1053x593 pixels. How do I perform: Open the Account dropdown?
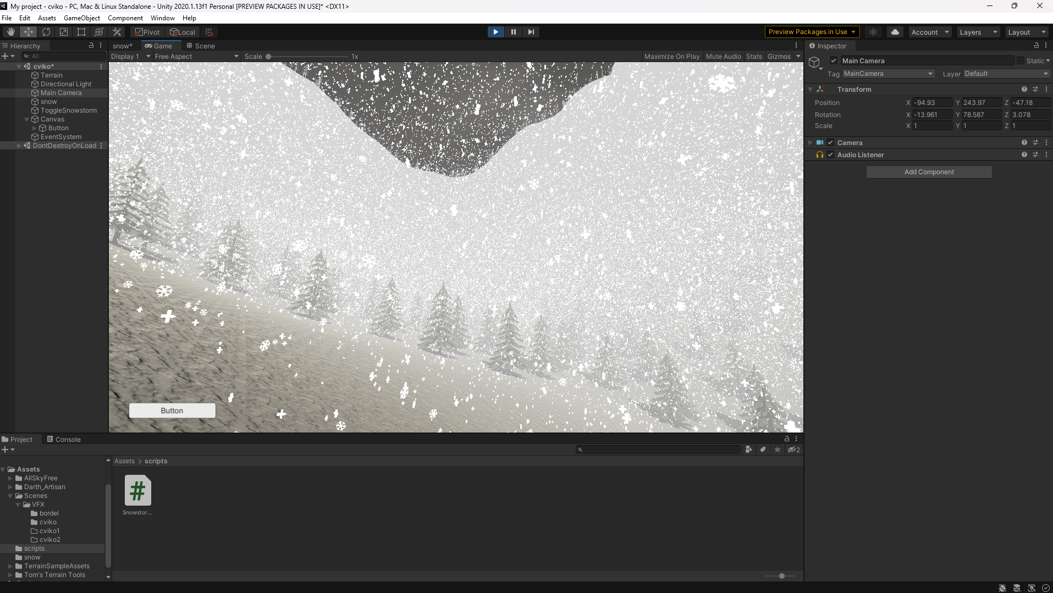[930, 32]
